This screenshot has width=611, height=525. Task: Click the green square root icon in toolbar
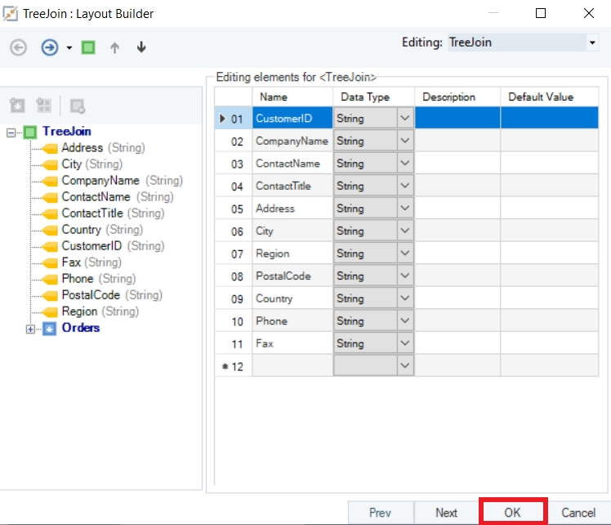88,47
